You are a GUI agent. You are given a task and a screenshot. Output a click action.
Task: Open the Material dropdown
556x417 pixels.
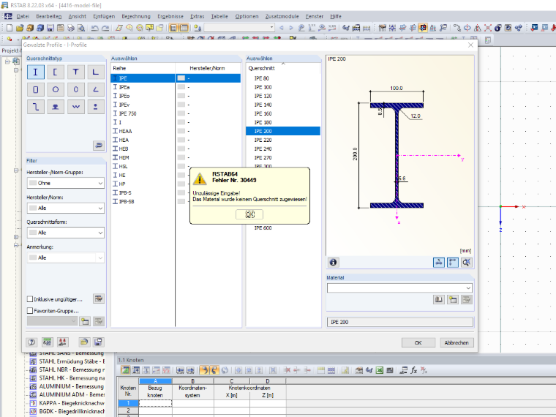(400, 288)
